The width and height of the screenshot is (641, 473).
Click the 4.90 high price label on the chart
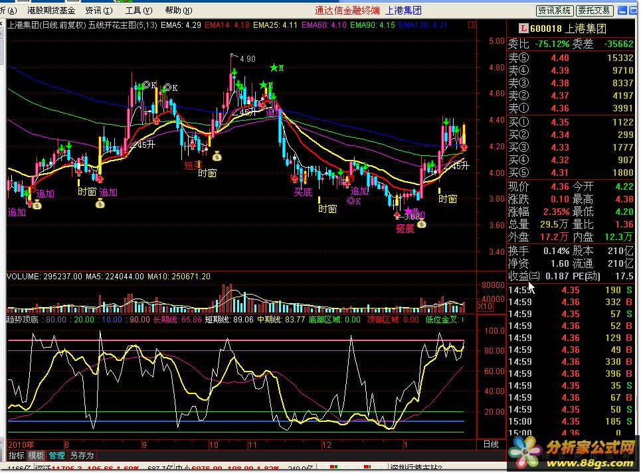click(248, 59)
